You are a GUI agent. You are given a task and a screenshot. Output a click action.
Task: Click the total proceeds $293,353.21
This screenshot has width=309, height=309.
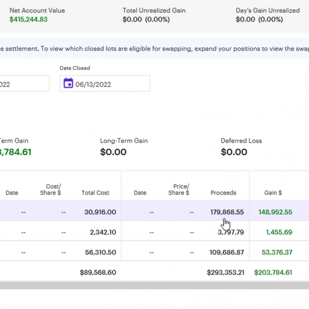coord(226,273)
